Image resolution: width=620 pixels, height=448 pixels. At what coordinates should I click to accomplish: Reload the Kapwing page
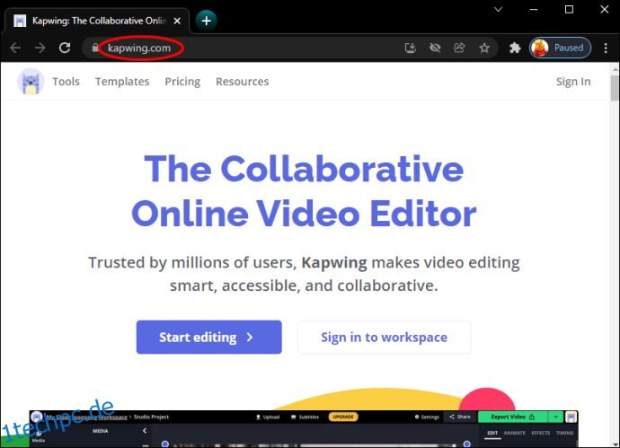[x=65, y=48]
